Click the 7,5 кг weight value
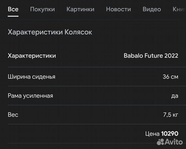 pyautogui.click(x=171, y=115)
